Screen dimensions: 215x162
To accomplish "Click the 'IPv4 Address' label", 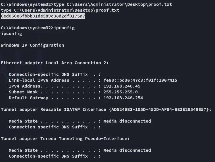I will tap(25, 86).
